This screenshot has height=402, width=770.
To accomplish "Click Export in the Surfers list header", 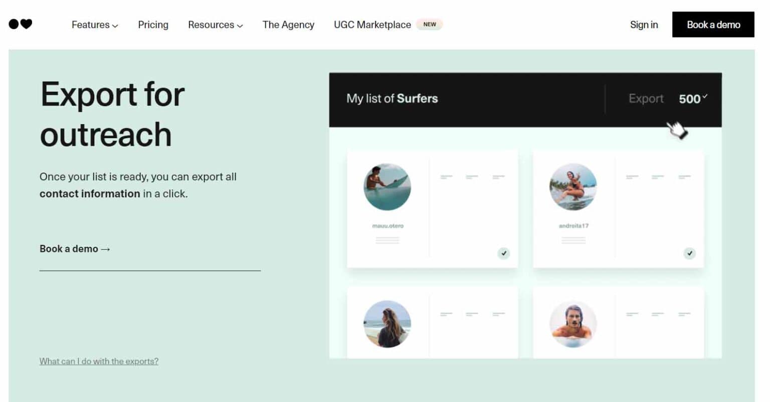I will pyautogui.click(x=646, y=99).
